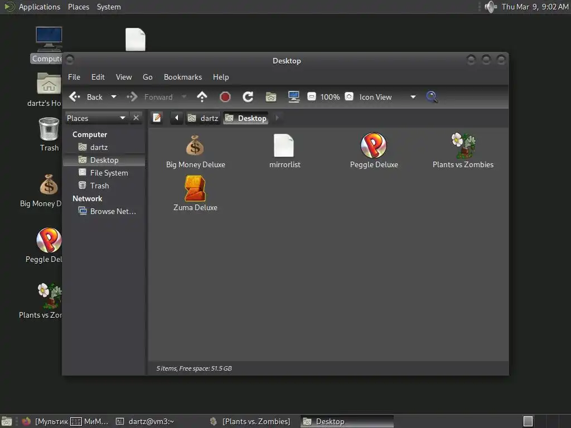571x428 pixels.
Task: Reload the folder with the refresh icon
Action: point(248,97)
